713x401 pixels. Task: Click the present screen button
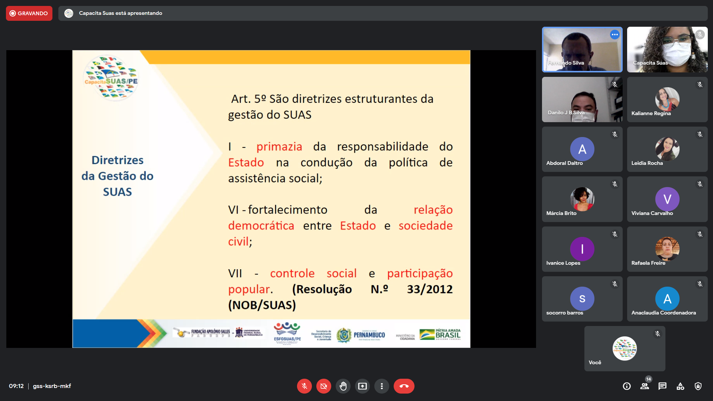tap(362, 386)
